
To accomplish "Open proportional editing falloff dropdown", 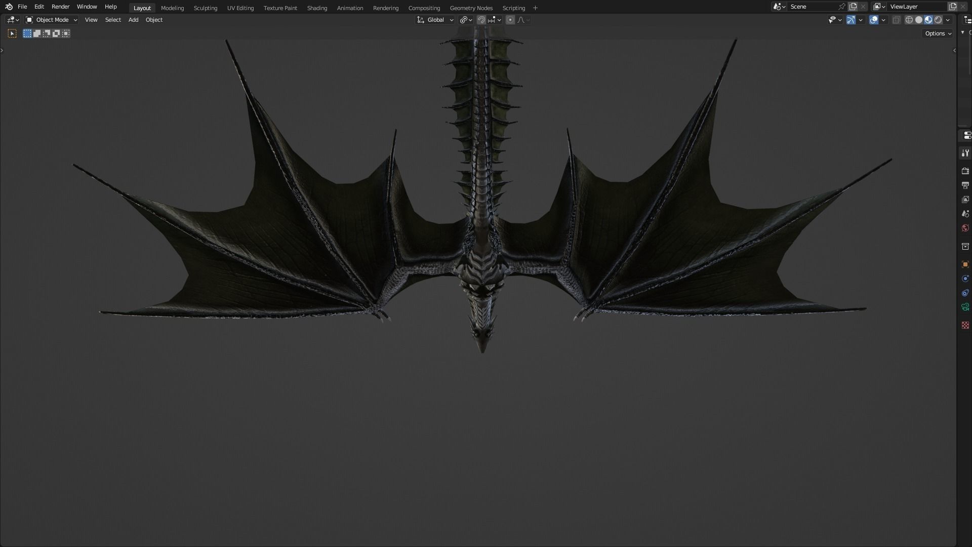I will tap(523, 20).
